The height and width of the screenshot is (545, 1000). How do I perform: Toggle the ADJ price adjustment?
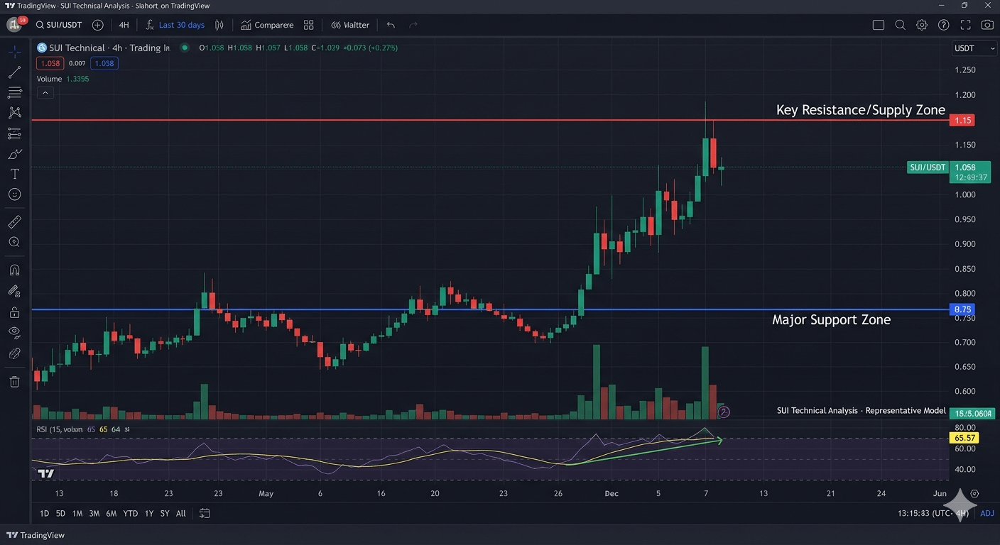(x=987, y=513)
